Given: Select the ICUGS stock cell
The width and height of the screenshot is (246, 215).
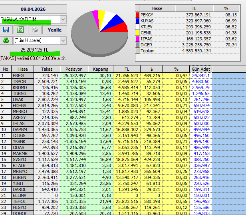Looking at the screenshot, I should (23, 135).
